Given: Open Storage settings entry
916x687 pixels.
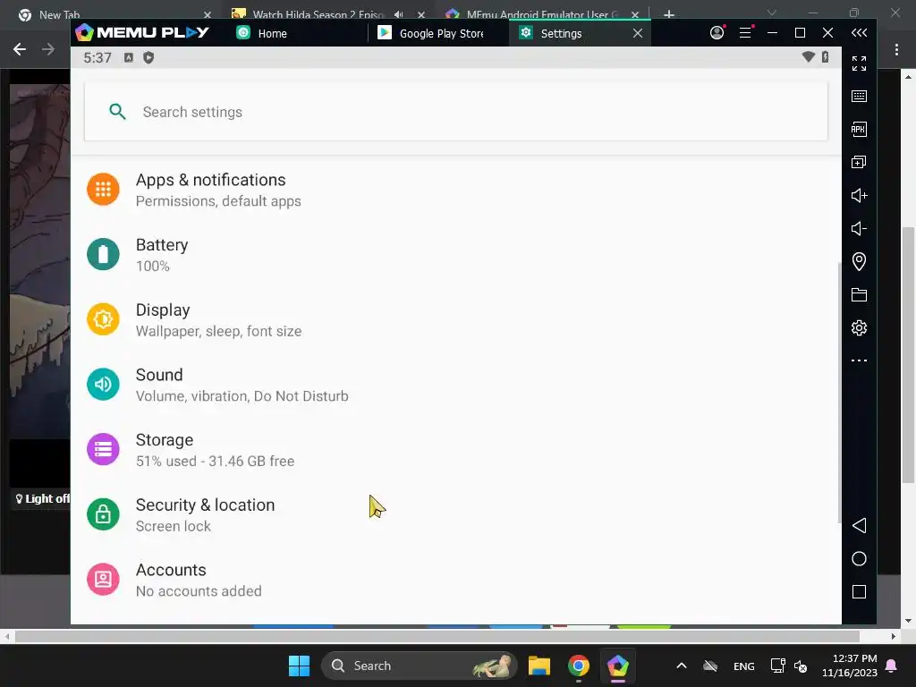Looking at the screenshot, I should pos(455,449).
